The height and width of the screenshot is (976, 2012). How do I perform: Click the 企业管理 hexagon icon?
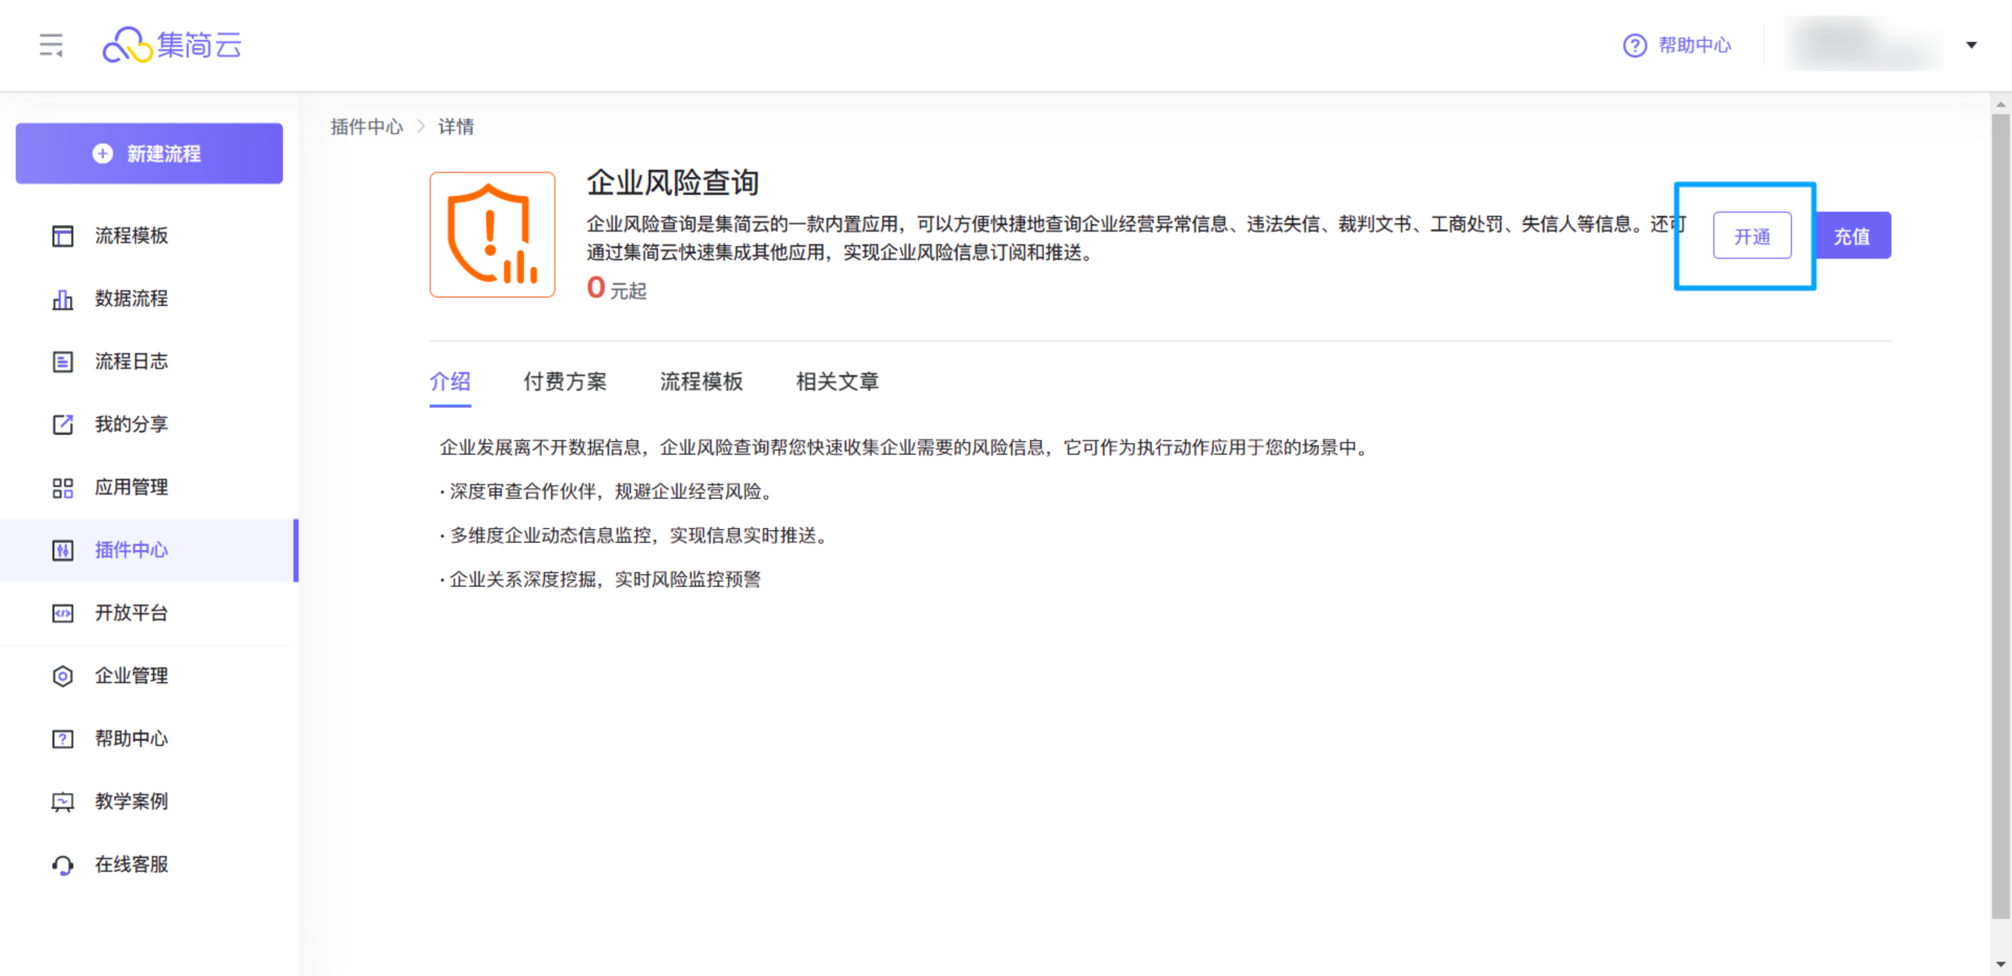(62, 676)
